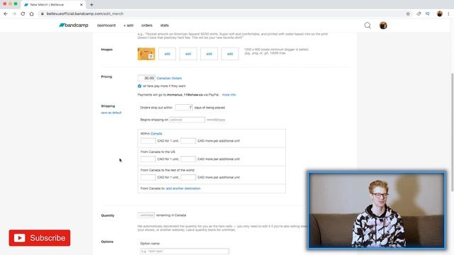This screenshot has width=454, height=255.
Task: Reload the page with the refresh icon
Action: [x=23, y=14]
